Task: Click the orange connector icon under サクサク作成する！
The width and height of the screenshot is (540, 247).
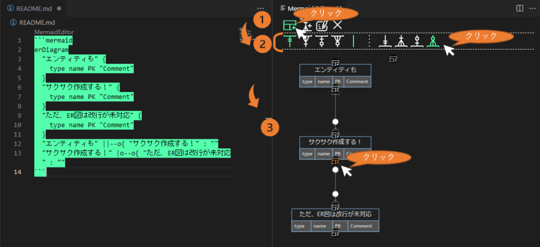Action: [x=335, y=161]
